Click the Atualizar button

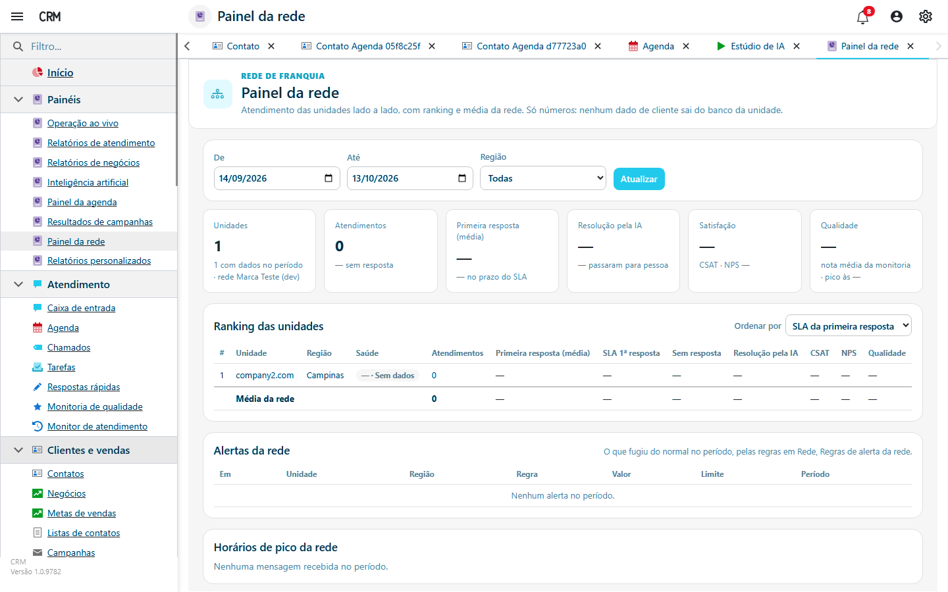pos(639,179)
